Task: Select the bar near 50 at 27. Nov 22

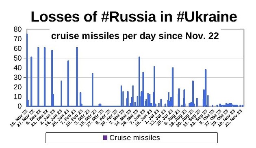Action: (x=31, y=82)
